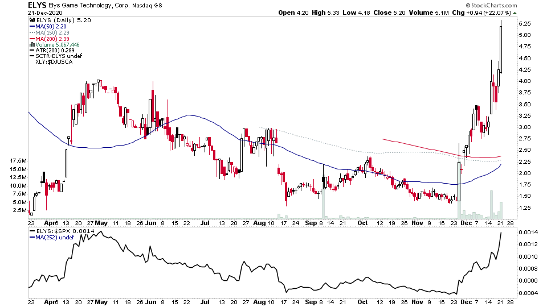Viewport: 547px width, 307px height.
Task: Click the Jul label on upper date axis
Action: 205,223
